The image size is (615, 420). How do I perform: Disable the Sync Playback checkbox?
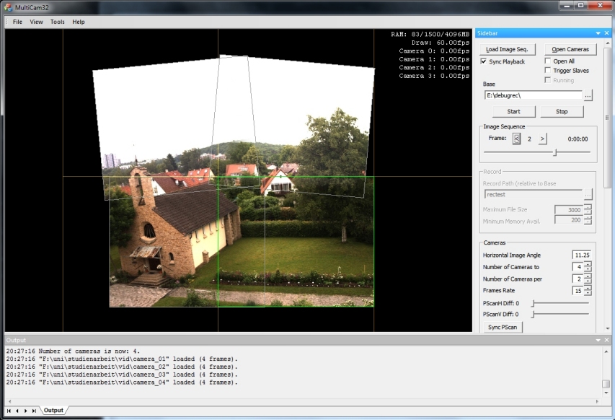(x=484, y=62)
